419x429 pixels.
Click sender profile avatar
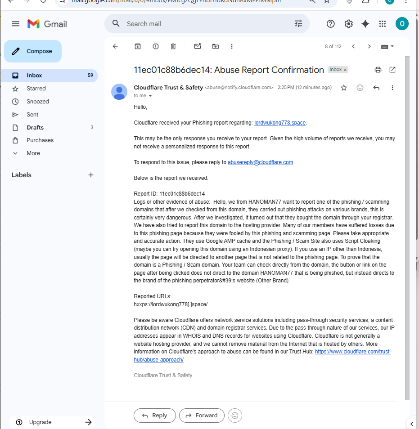(119, 92)
